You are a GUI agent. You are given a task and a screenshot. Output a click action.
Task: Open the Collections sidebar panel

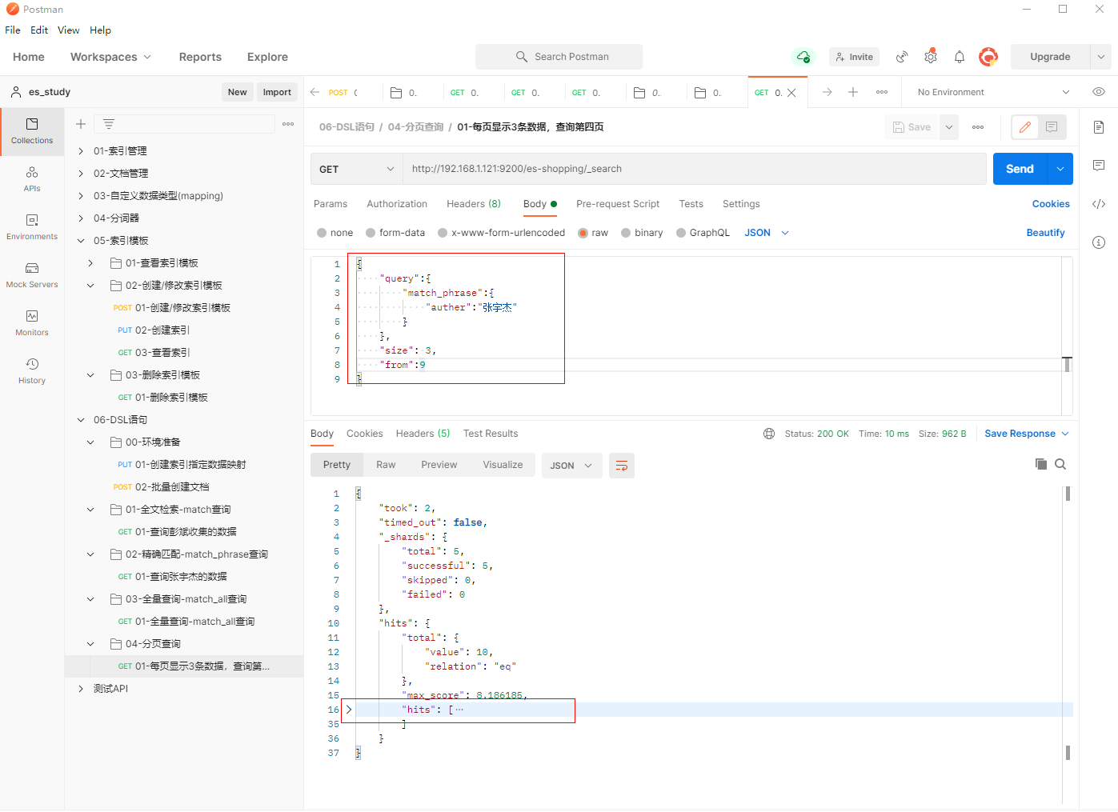(x=32, y=130)
